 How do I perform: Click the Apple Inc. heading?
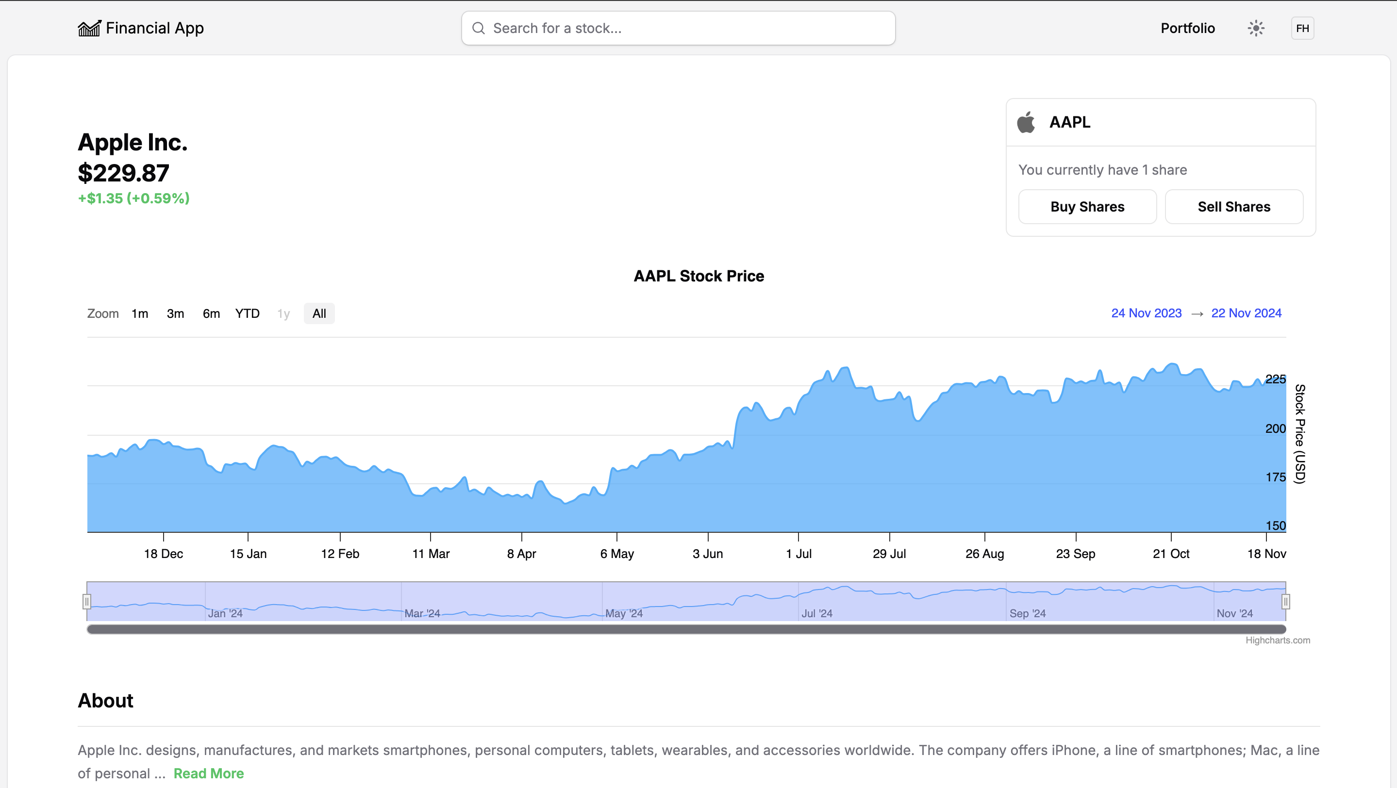point(133,142)
